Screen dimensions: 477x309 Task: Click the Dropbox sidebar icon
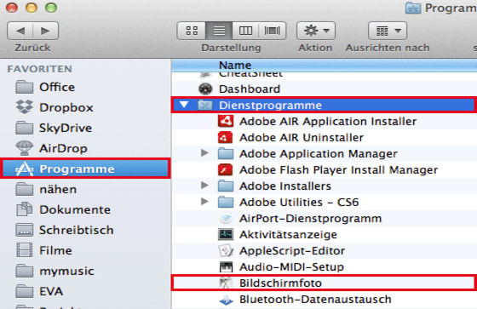(25, 107)
